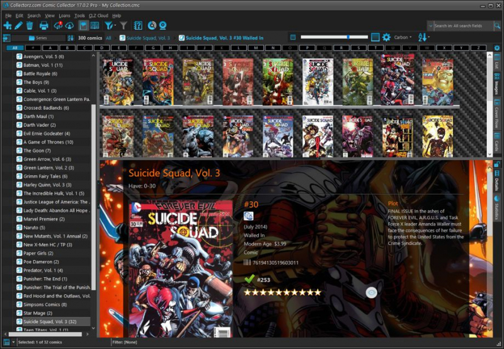The image size is (504, 349).
Task: Toggle the small thumbnail size square
Action: pos(292,38)
